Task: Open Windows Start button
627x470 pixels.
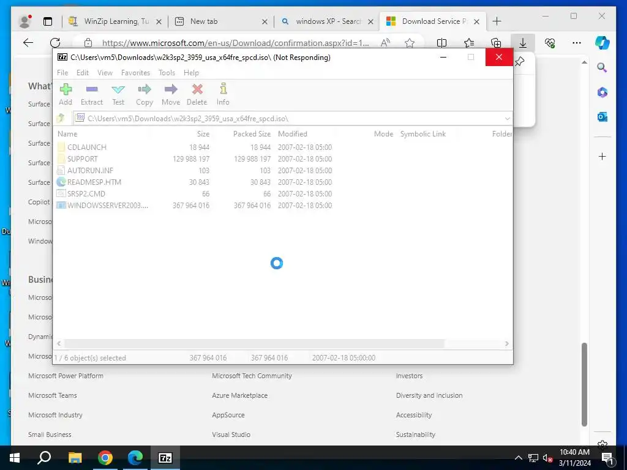Action: [x=15, y=458]
